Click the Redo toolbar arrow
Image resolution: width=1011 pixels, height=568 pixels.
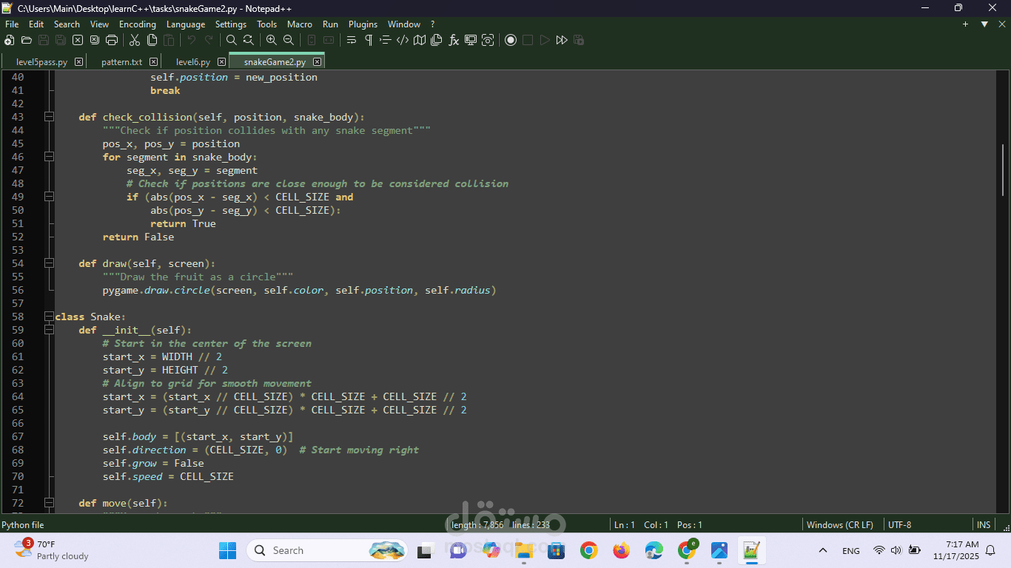[209, 40]
